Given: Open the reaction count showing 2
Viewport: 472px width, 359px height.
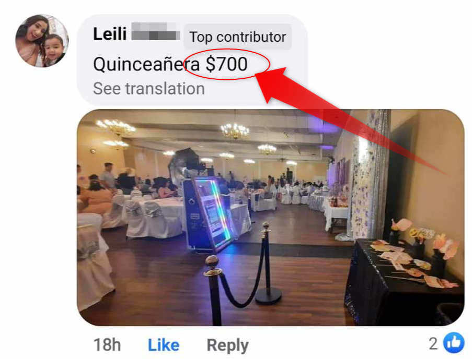Looking at the screenshot, I should [x=433, y=343].
